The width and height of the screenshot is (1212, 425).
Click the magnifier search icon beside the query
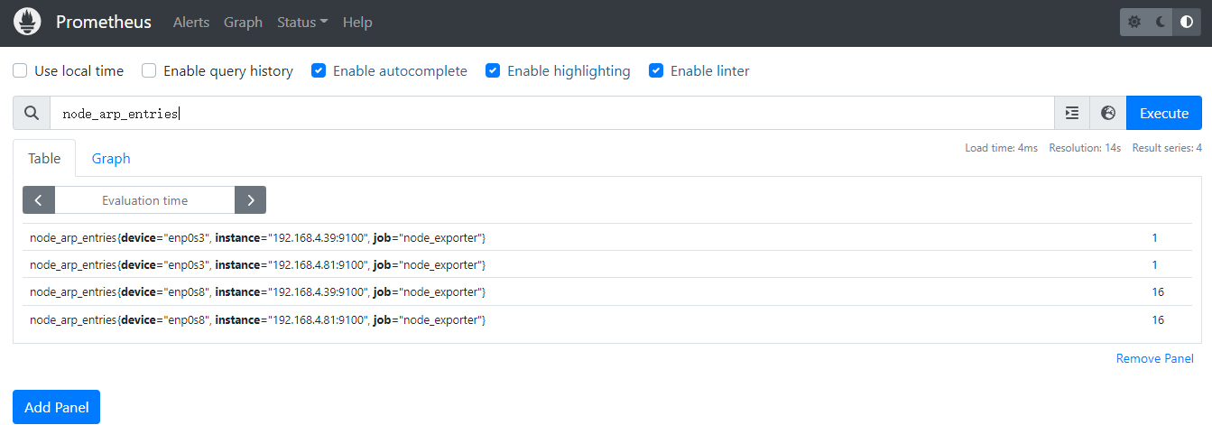pyautogui.click(x=32, y=113)
